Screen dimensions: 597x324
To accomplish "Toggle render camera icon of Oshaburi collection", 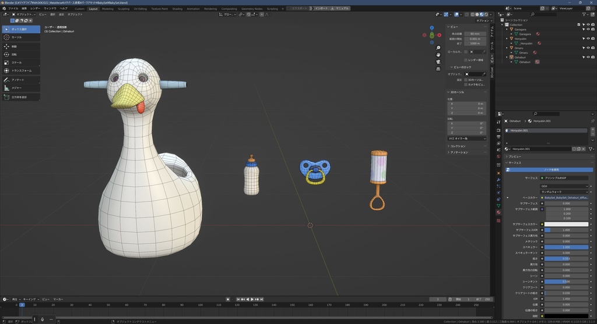I will tap(593, 58).
